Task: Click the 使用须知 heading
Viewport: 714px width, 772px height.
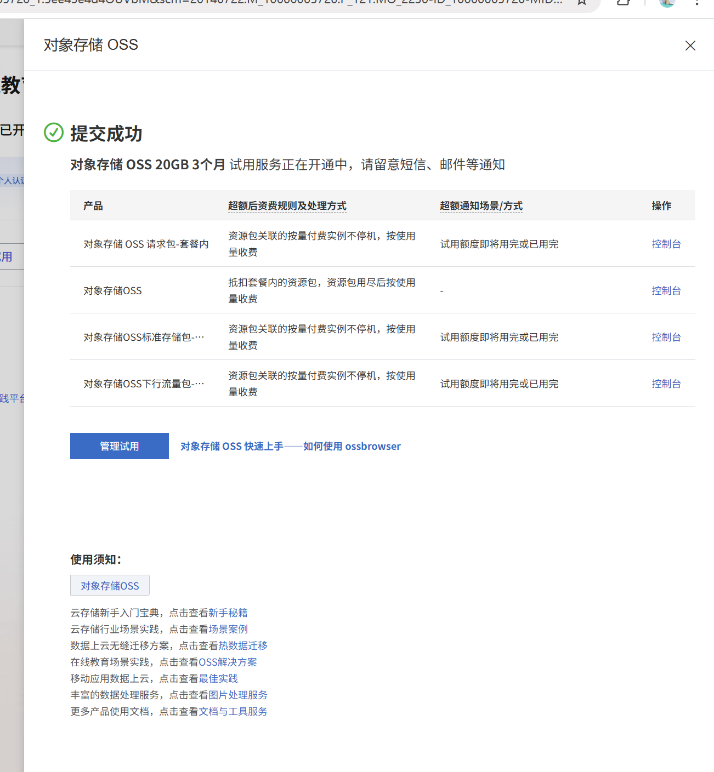Action: tap(96, 559)
